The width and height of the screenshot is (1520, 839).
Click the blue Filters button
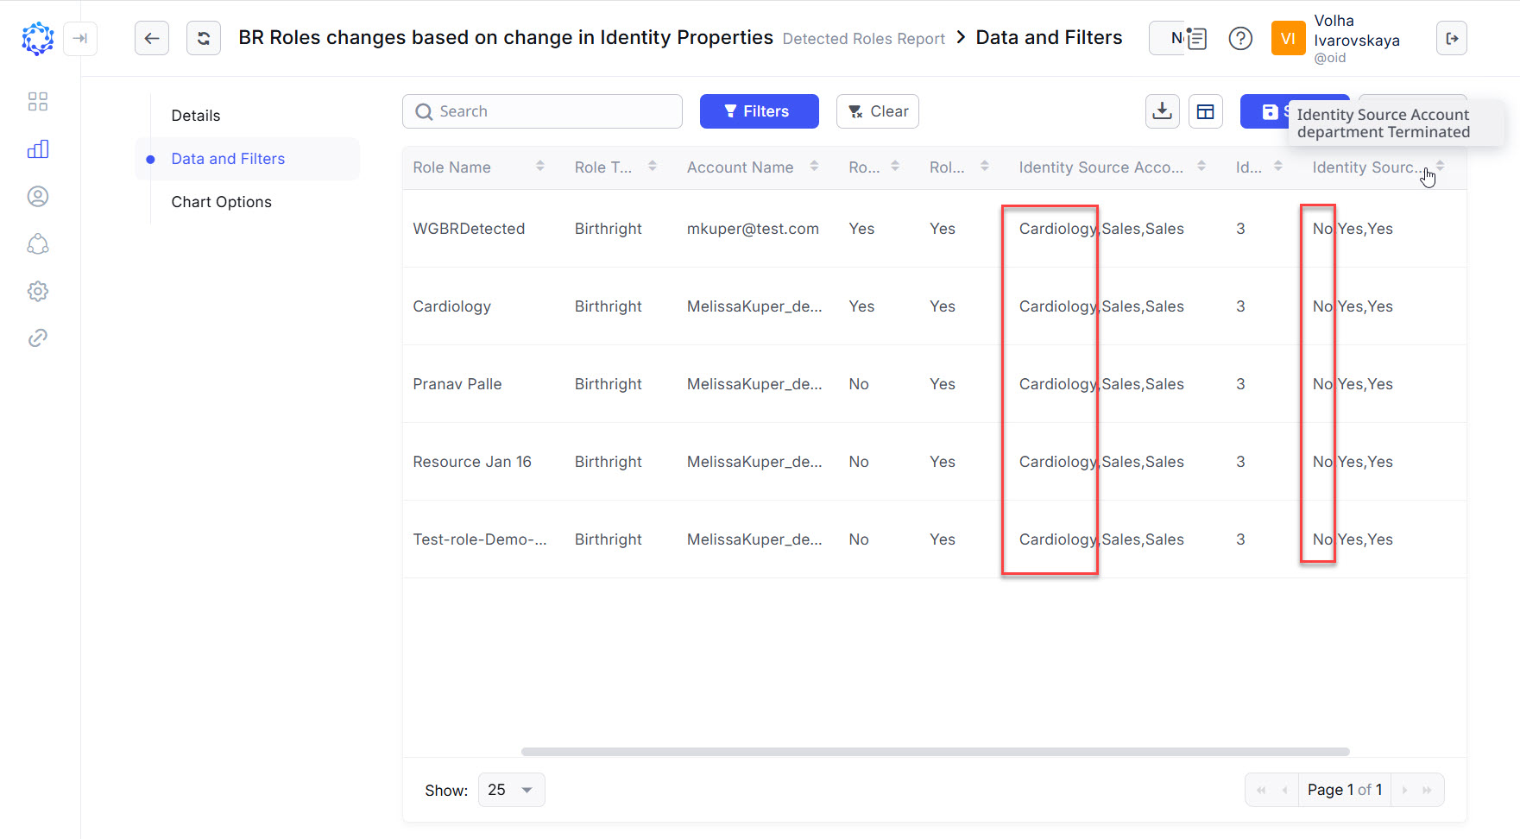click(759, 111)
